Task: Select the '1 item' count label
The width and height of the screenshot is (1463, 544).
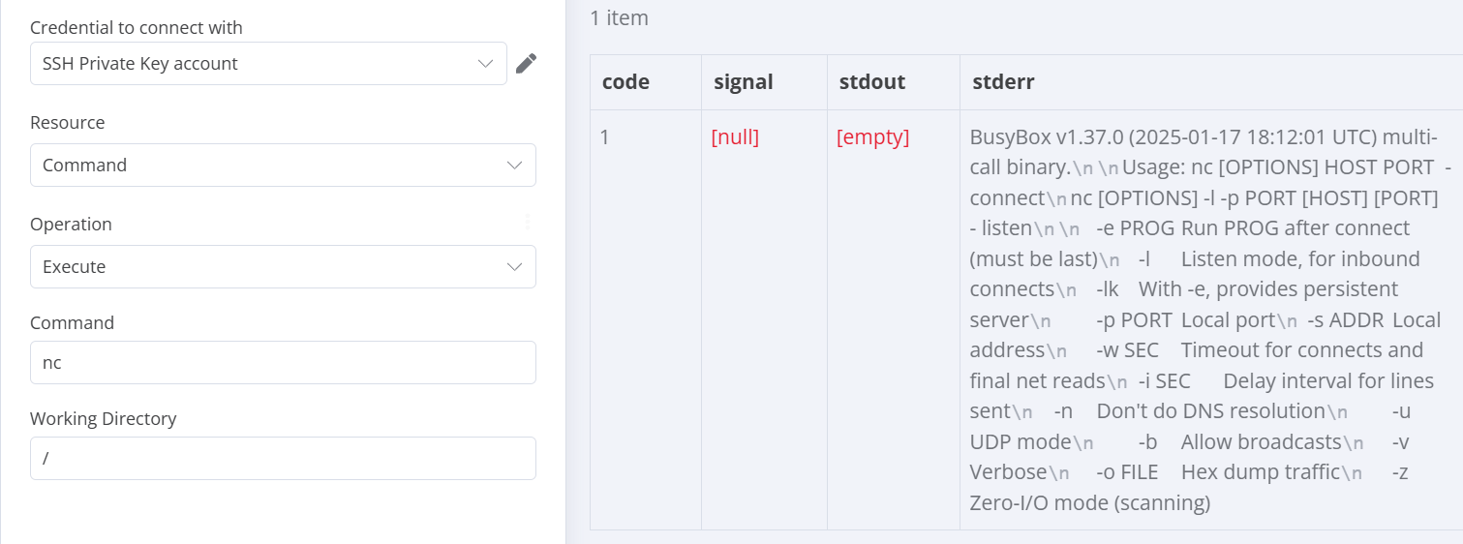Action: [619, 18]
